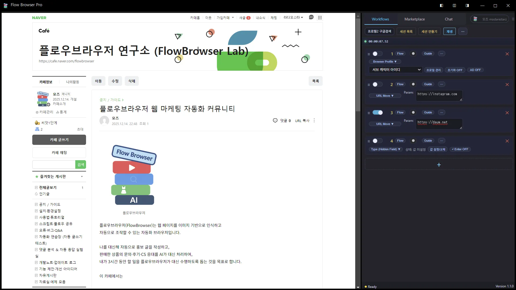Screen dimensions: 516x290
Task: Open the Naver apps grid icon
Action: pyautogui.click(x=320, y=17)
